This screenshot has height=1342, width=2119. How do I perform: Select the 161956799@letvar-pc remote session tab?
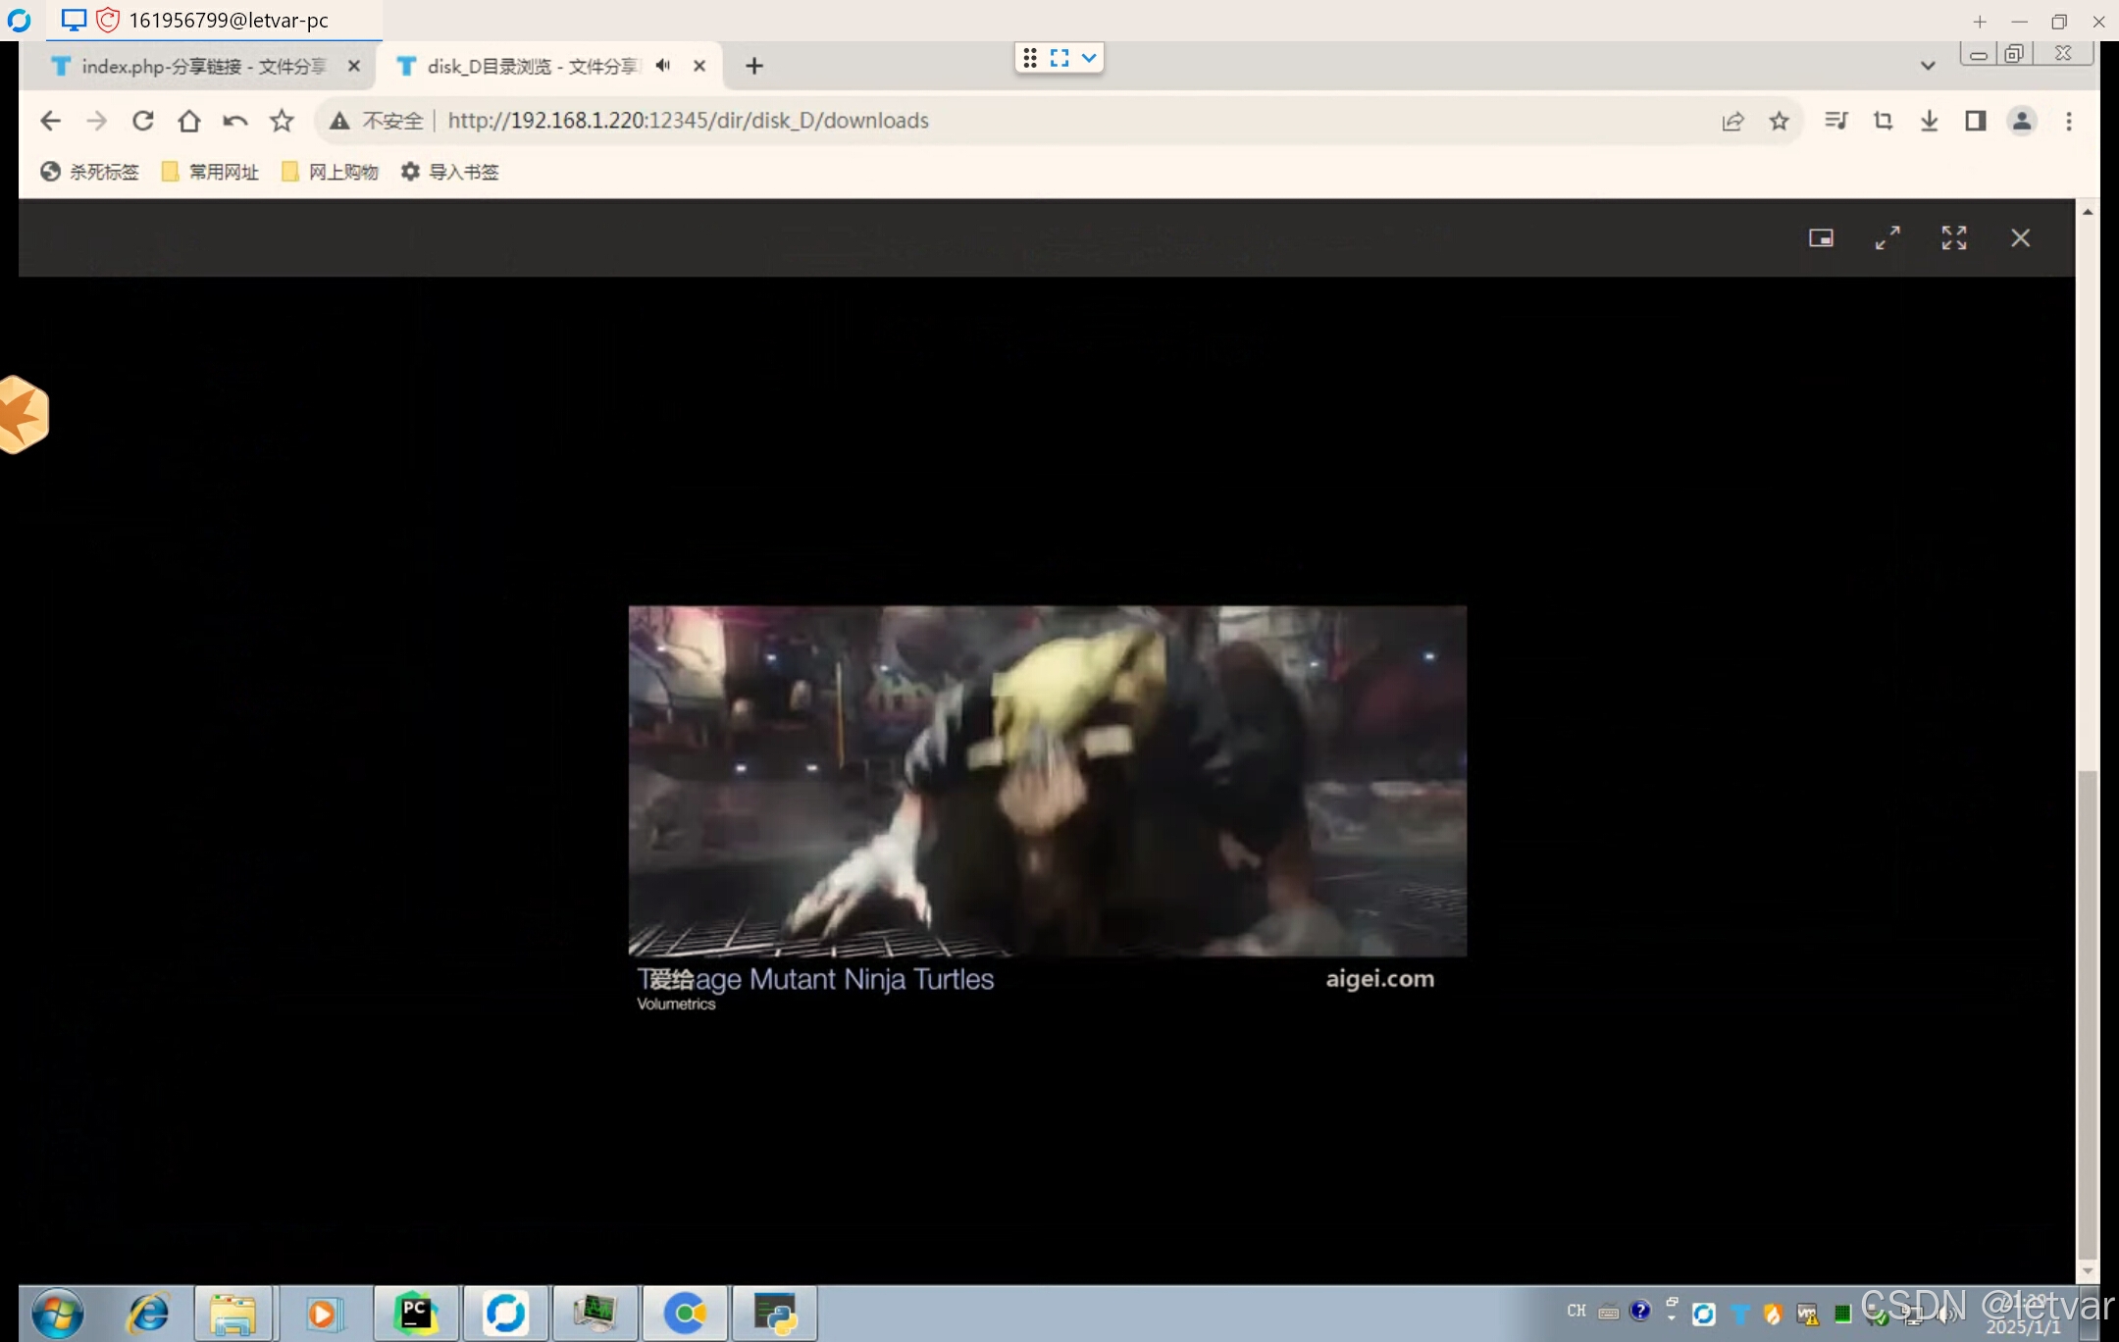click(214, 20)
